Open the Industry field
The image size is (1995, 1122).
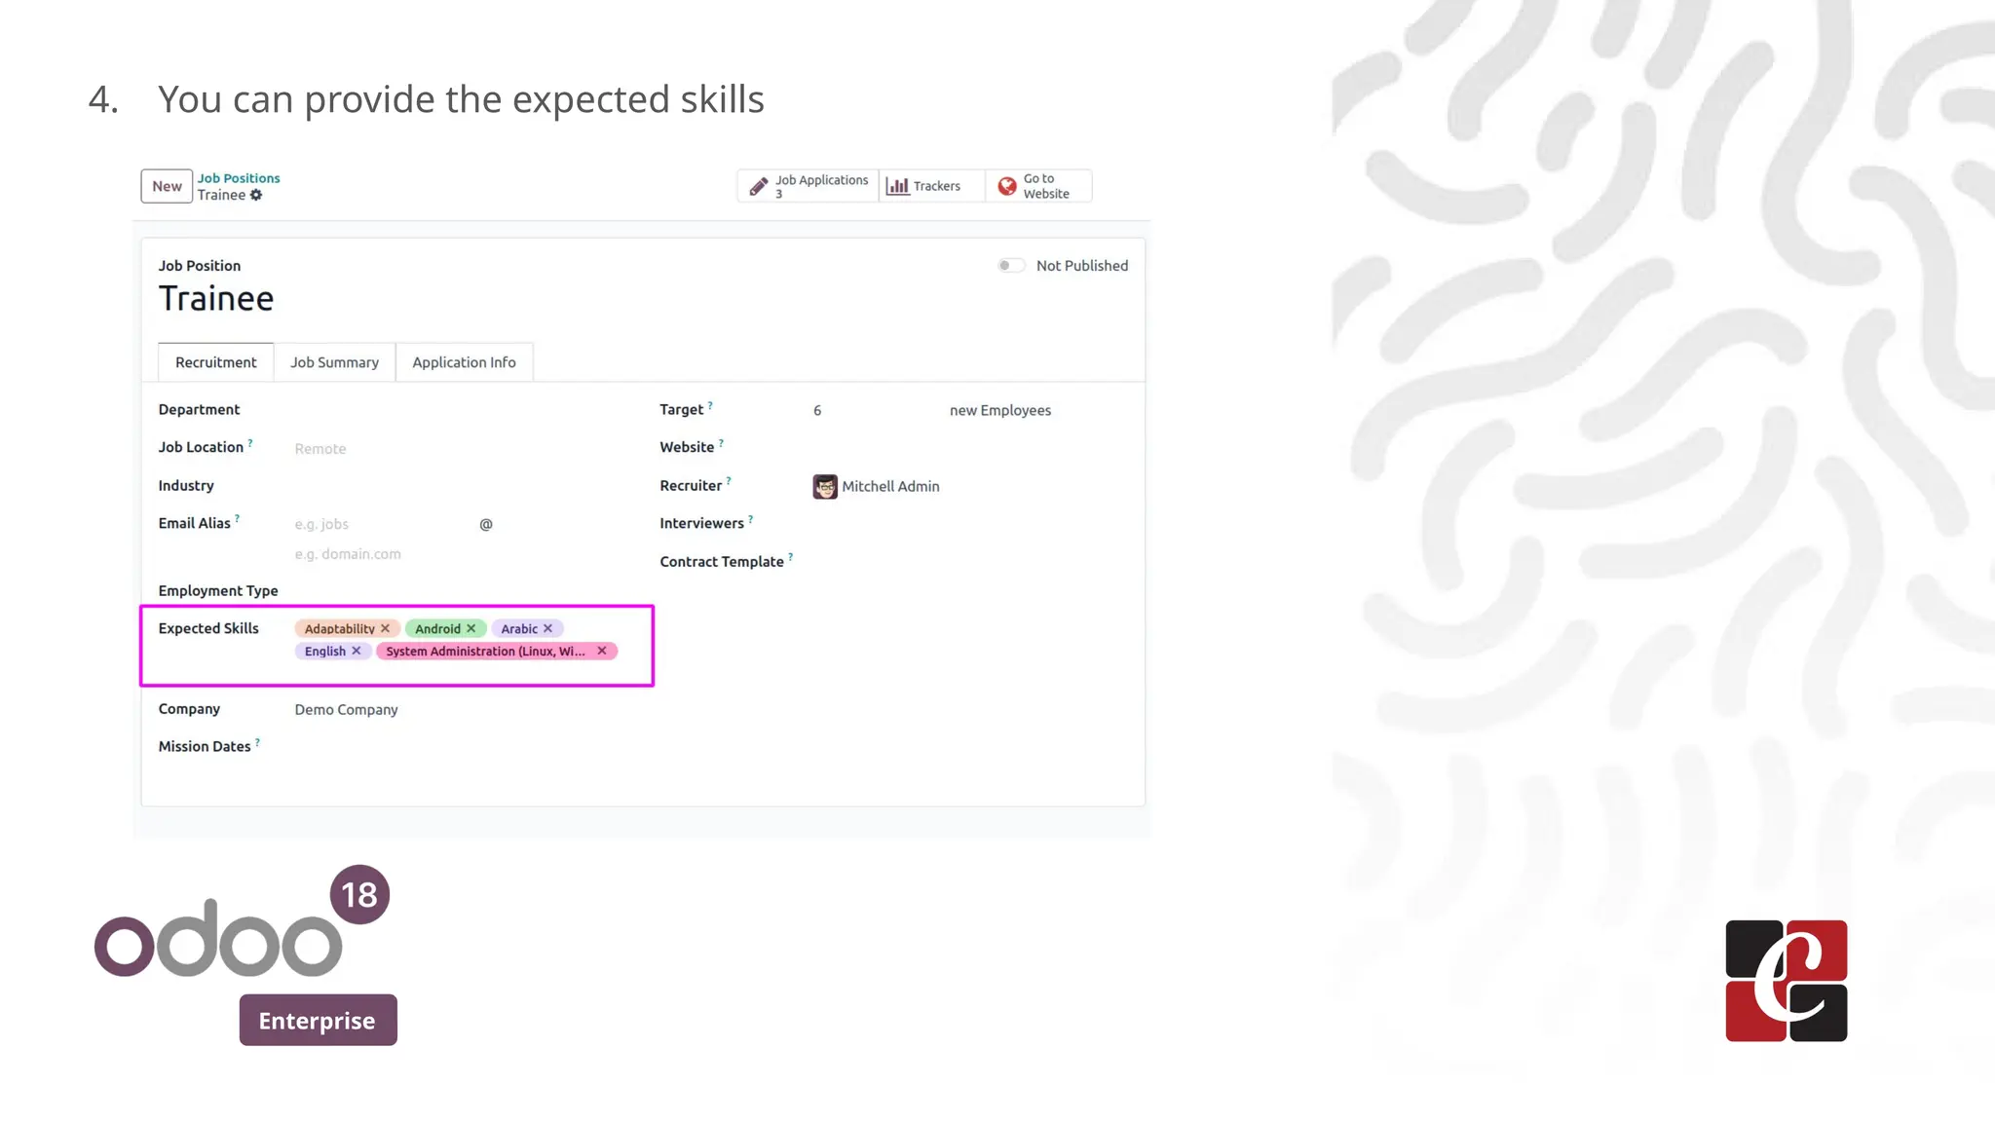click(458, 486)
